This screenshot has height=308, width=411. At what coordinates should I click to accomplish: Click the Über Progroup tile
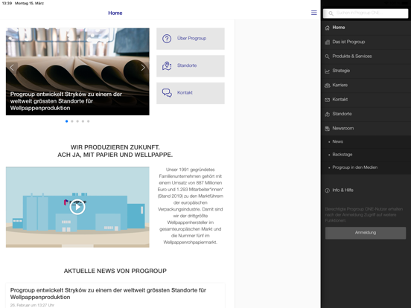tap(191, 39)
